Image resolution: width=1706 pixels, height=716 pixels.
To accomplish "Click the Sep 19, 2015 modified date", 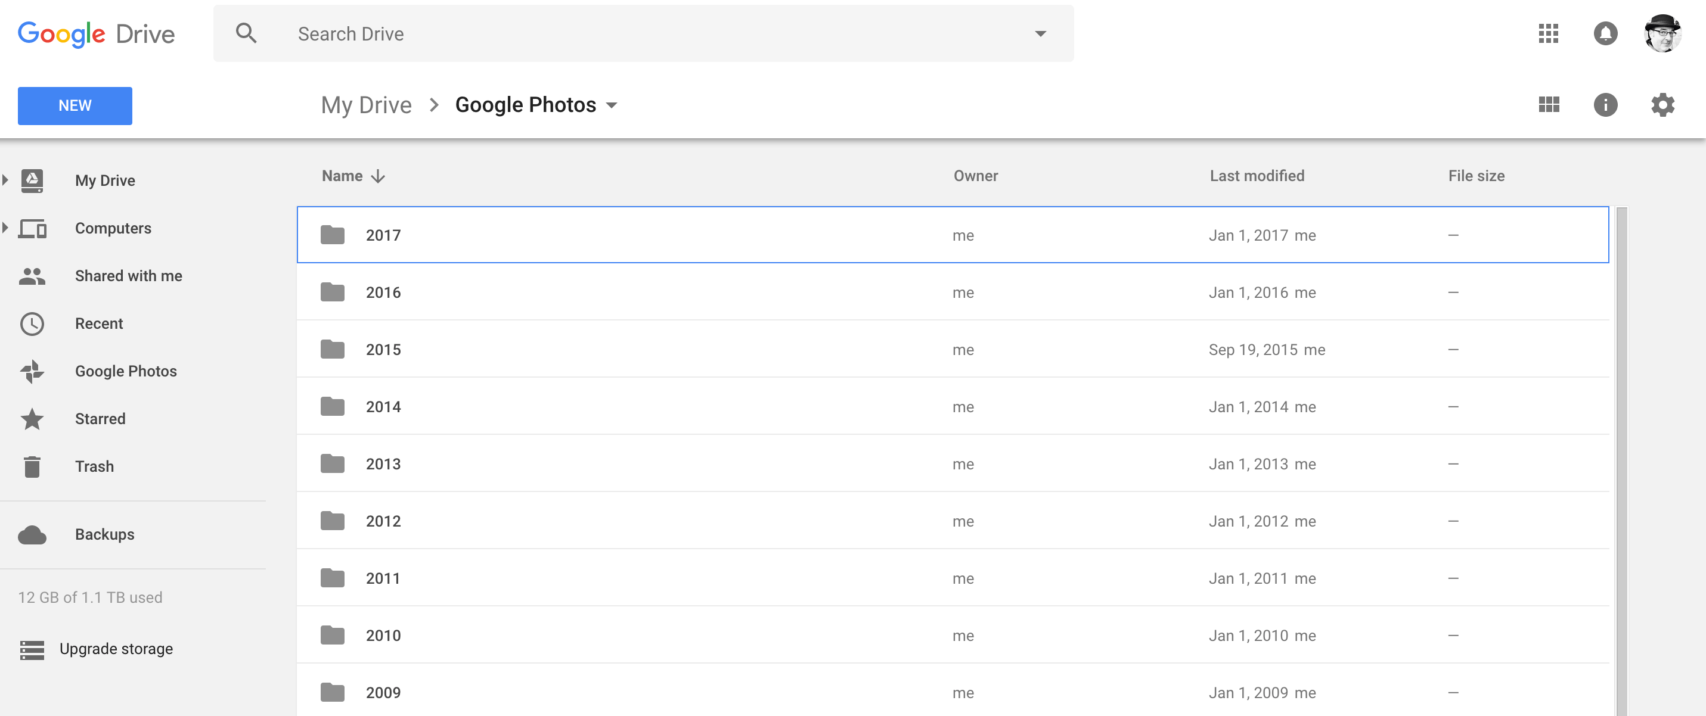I will [1252, 350].
